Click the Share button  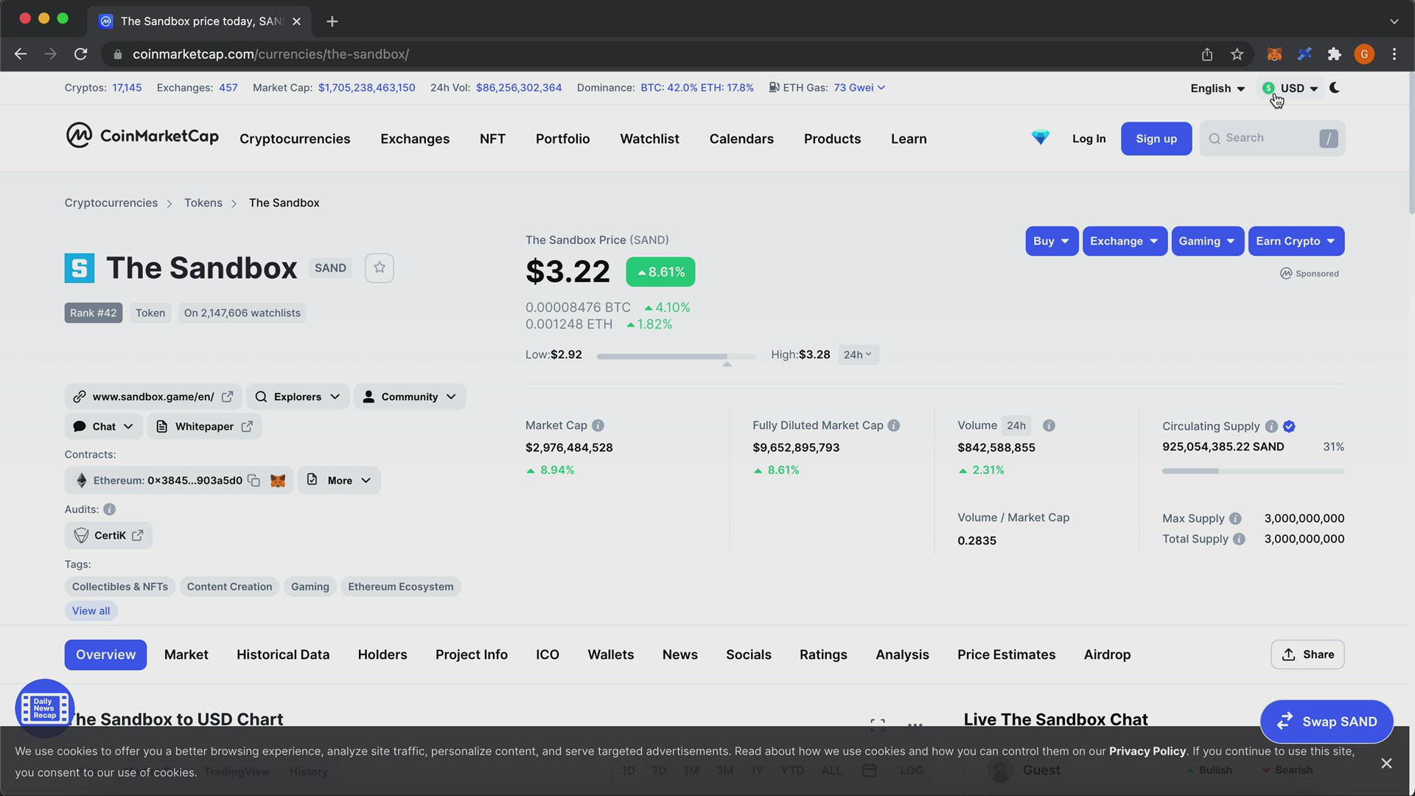[1307, 654]
